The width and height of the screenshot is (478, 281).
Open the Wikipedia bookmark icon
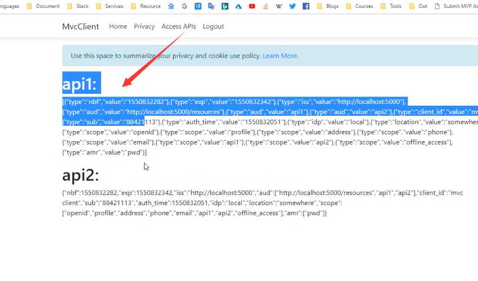(279, 6)
